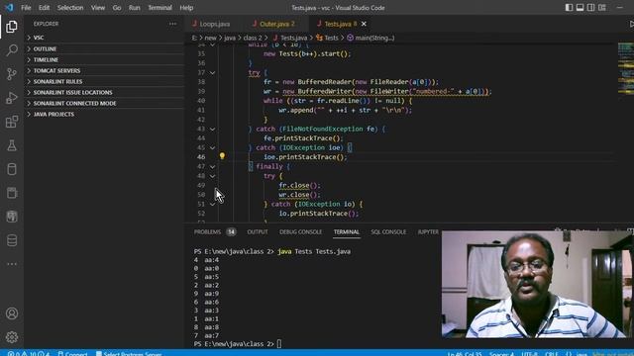
Task: Click errors and warnings count in status bar
Action: point(29,354)
